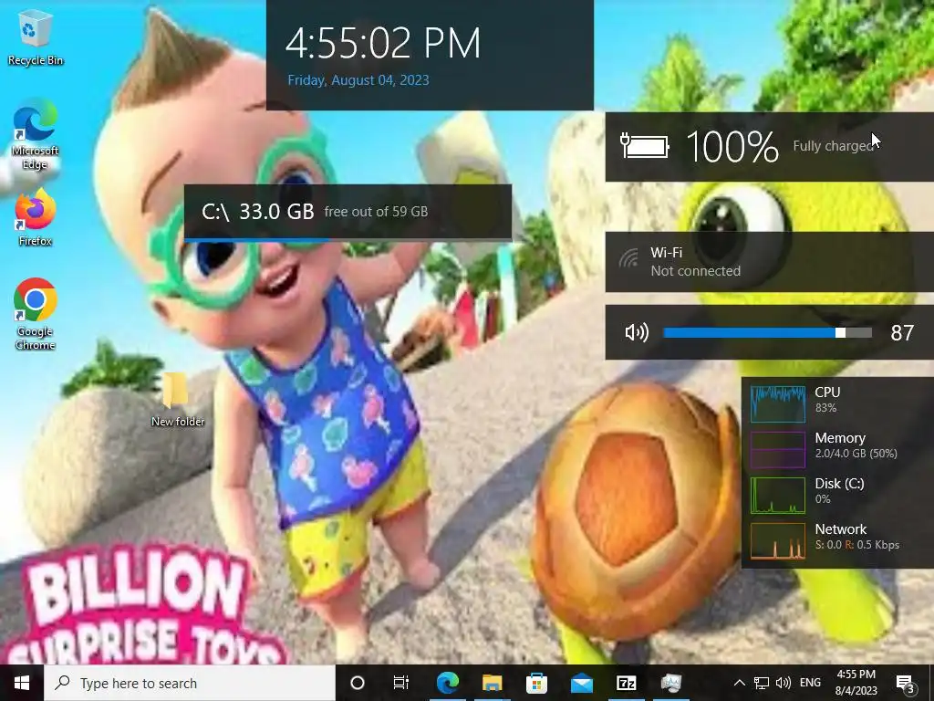Click the Wi-Fi Not connected widget
Screen dimensions: 934x701
point(769,262)
